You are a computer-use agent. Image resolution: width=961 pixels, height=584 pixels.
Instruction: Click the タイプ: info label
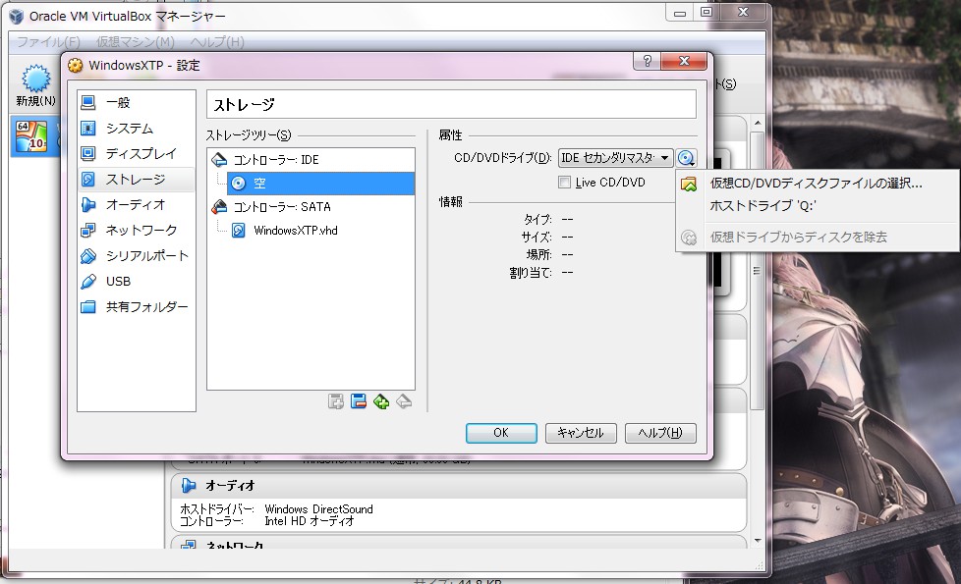[x=537, y=219]
